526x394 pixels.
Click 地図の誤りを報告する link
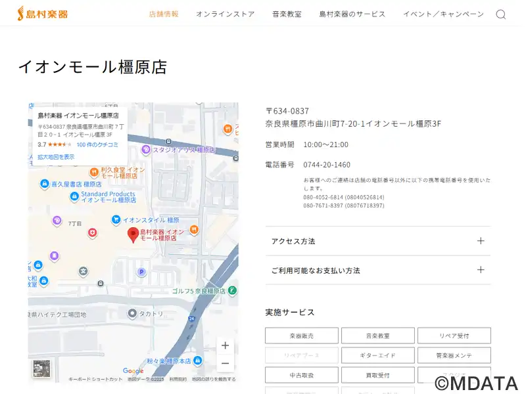pos(214,380)
